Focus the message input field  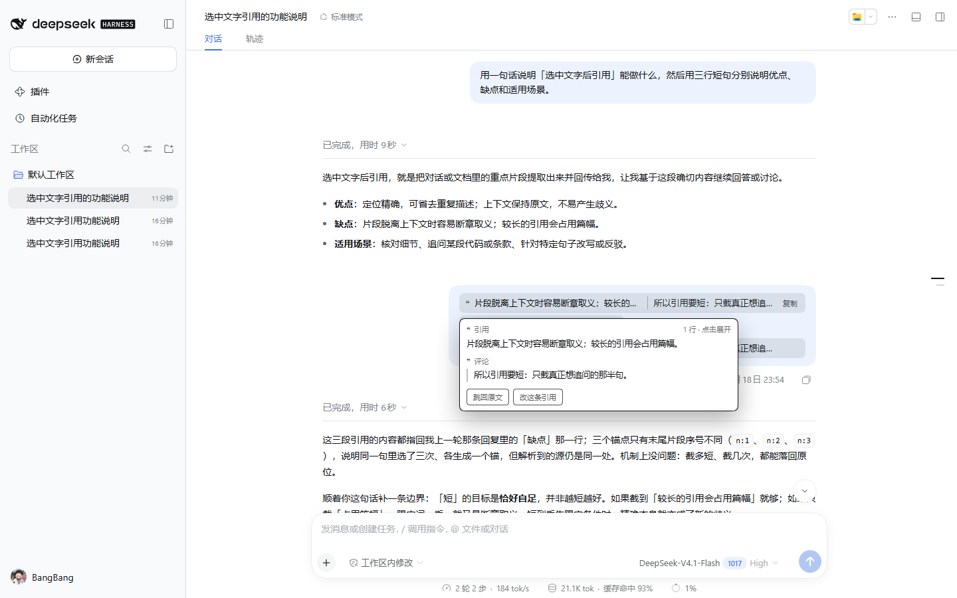pos(569,529)
